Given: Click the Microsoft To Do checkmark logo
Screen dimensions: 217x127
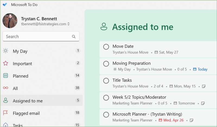Looking at the screenshot, I should [5, 5].
